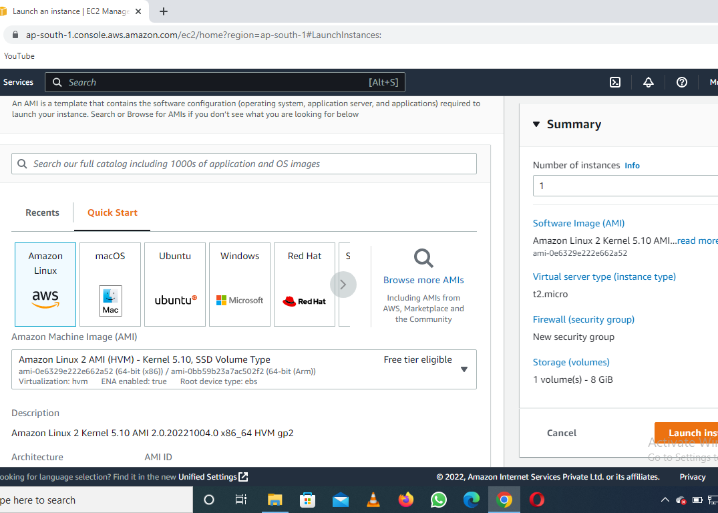Edit the Number of instances field
This screenshot has height=513, width=718.
coord(626,186)
